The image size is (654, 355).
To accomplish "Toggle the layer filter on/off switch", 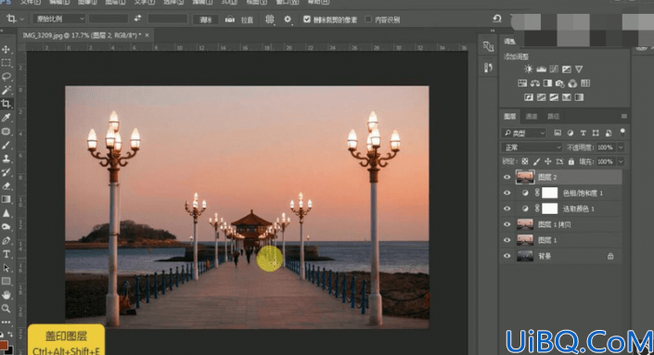I will point(622,133).
